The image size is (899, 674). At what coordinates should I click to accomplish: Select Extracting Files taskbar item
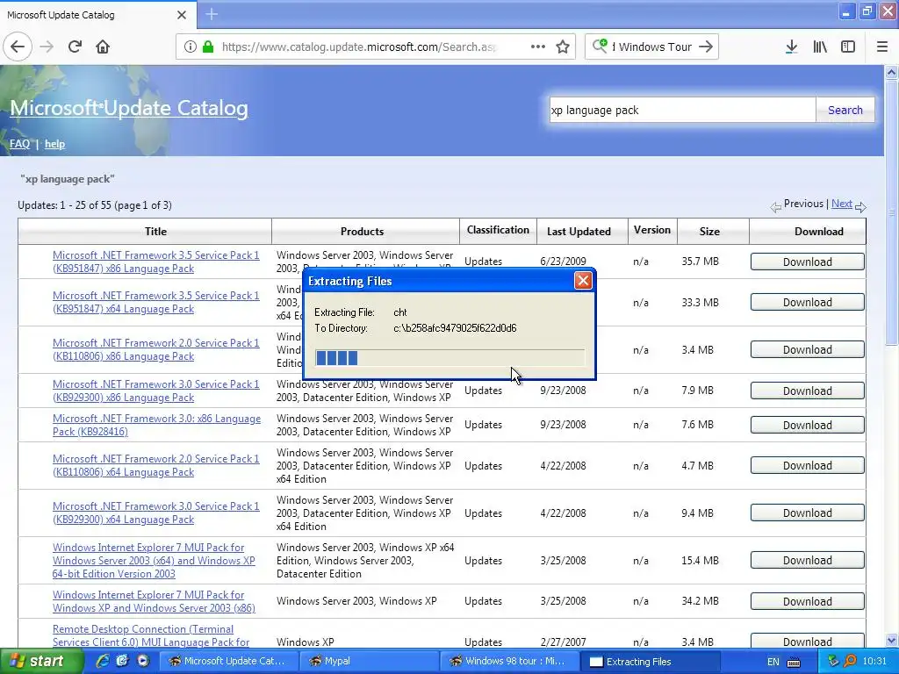pyautogui.click(x=650, y=662)
